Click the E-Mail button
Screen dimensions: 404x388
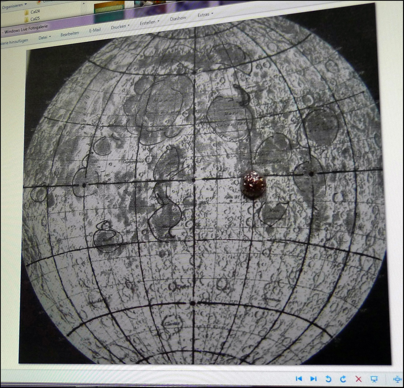coord(95,30)
